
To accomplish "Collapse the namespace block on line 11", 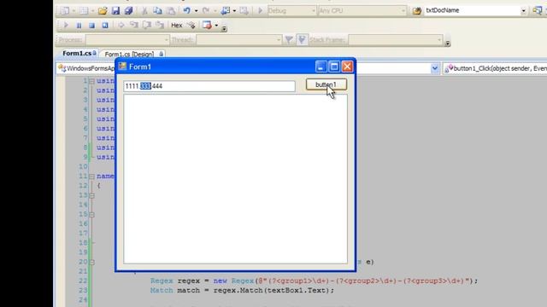I will tap(91, 177).
